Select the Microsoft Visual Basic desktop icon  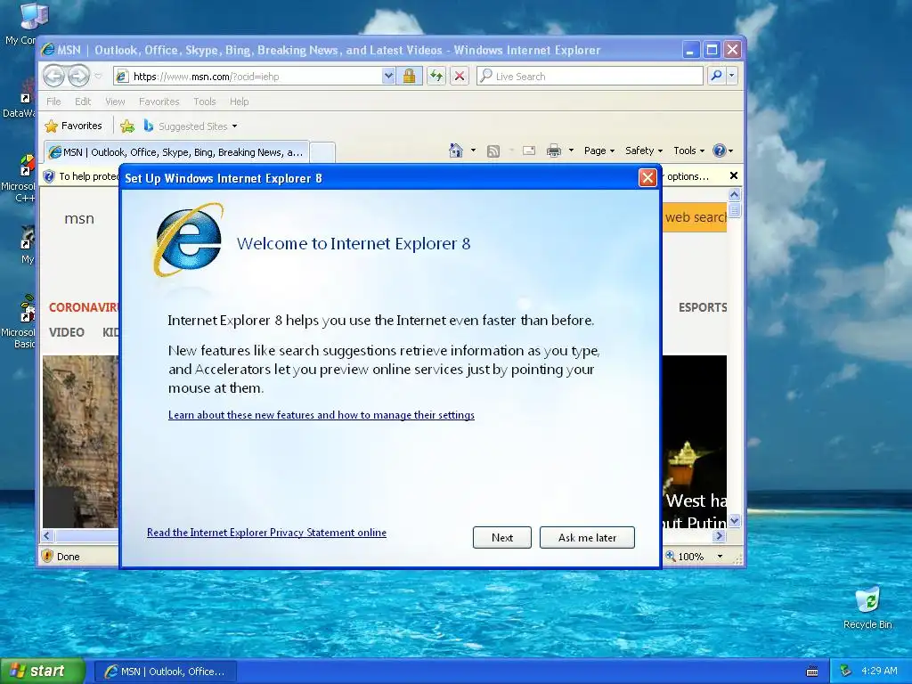click(18, 322)
